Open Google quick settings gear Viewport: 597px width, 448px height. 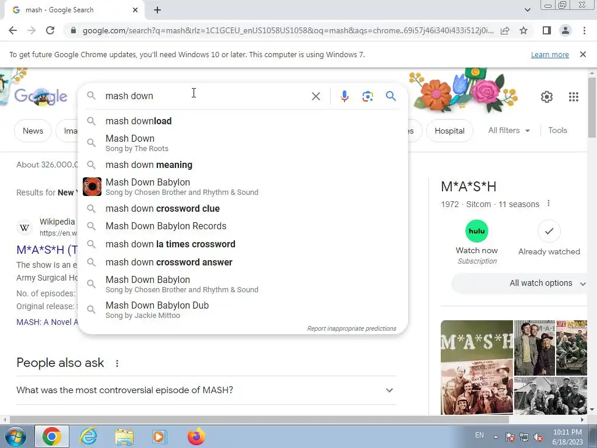[547, 97]
